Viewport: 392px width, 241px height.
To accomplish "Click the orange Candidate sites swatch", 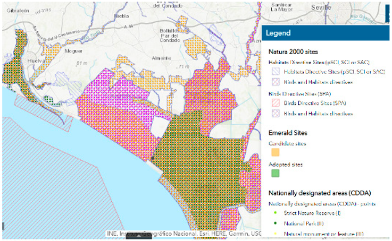I will tap(275, 152).
